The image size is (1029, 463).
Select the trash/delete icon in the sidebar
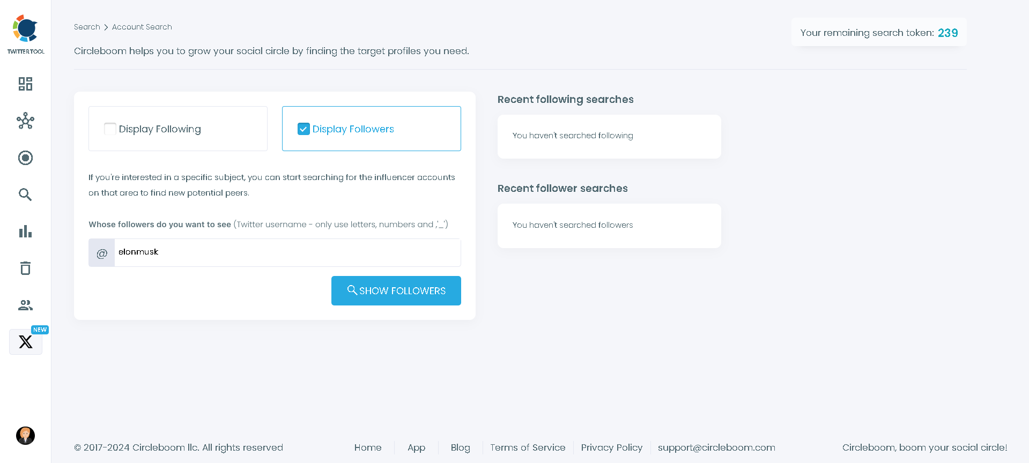pos(25,268)
